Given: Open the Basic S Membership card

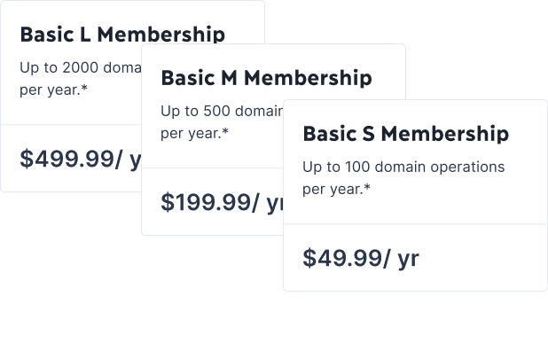Looking at the screenshot, I should (x=416, y=195).
